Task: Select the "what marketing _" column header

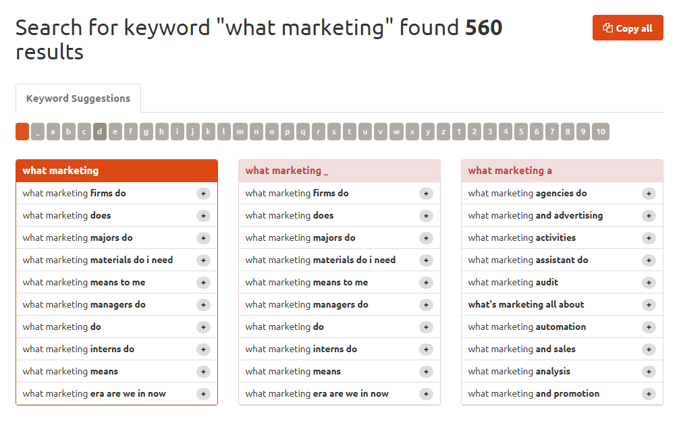Action: click(339, 171)
